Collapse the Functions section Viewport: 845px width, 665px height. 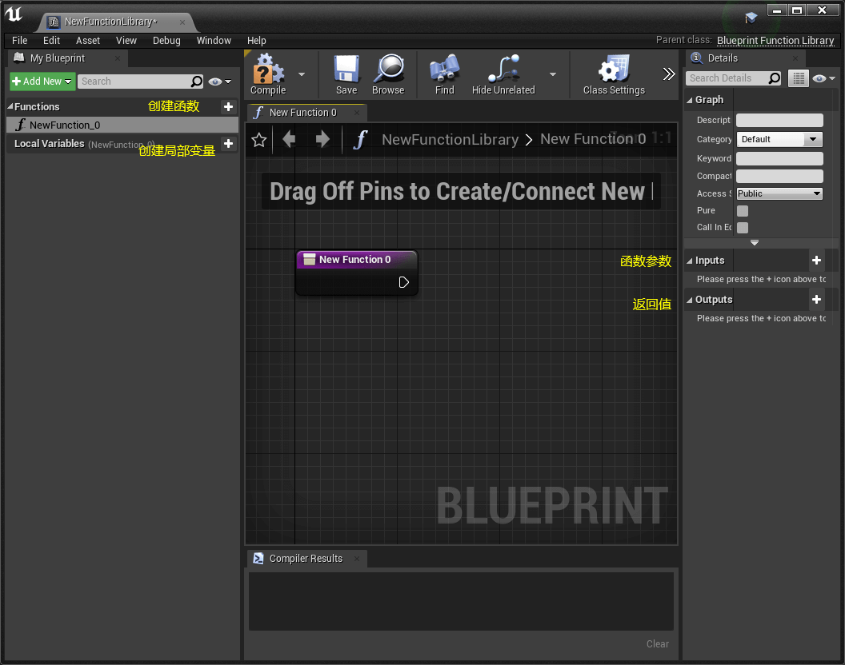pyautogui.click(x=10, y=106)
